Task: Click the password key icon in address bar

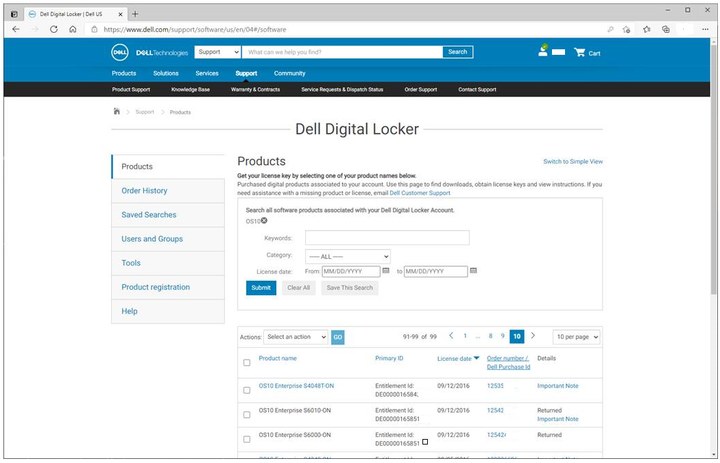Action: [x=610, y=29]
